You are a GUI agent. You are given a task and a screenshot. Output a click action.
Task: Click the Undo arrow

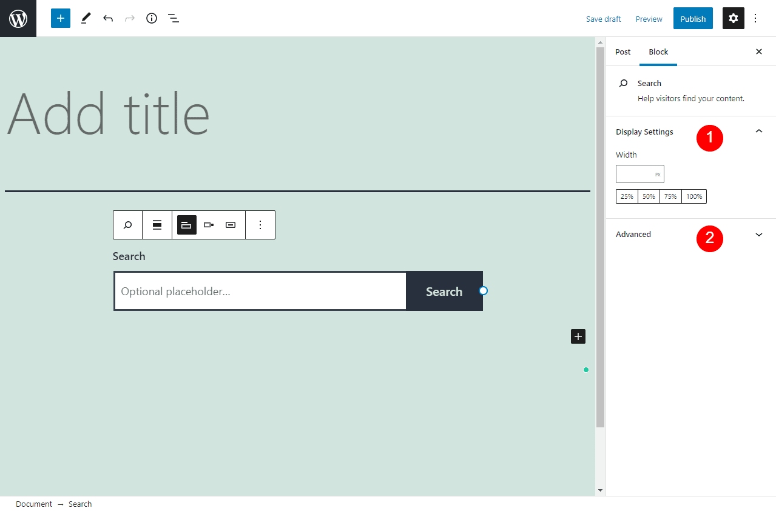(108, 18)
